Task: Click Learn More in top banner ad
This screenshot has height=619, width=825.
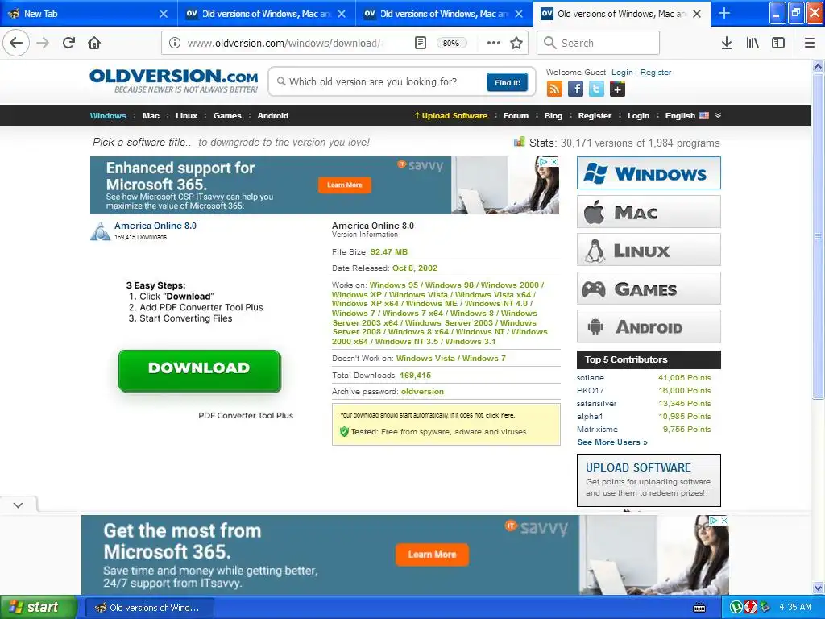Action: pyautogui.click(x=345, y=185)
